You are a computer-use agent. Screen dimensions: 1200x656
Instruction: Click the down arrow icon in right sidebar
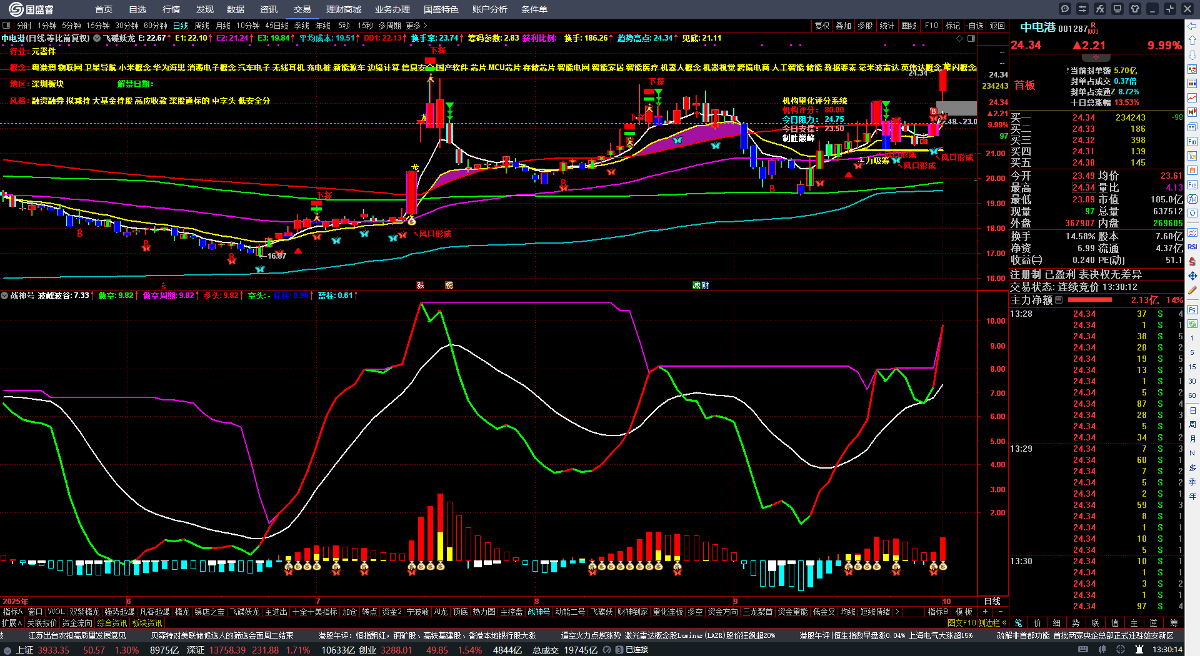pyautogui.click(x=1192, y=55)
